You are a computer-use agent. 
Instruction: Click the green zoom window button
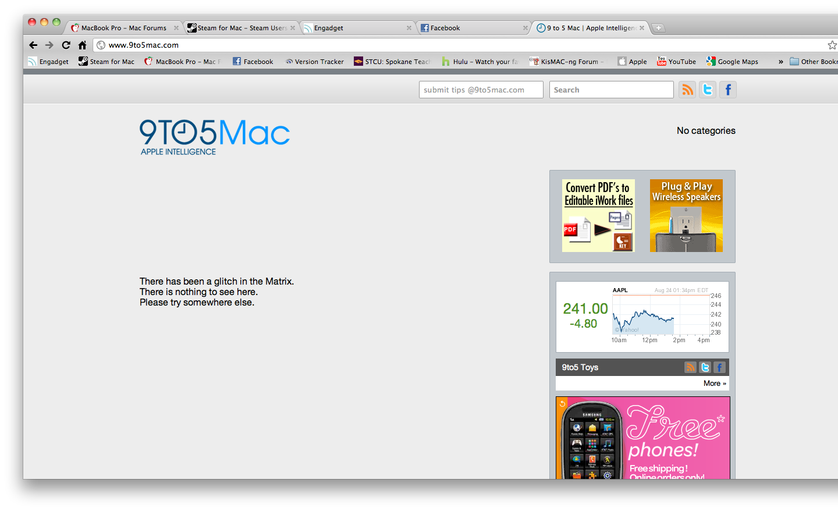56,22
